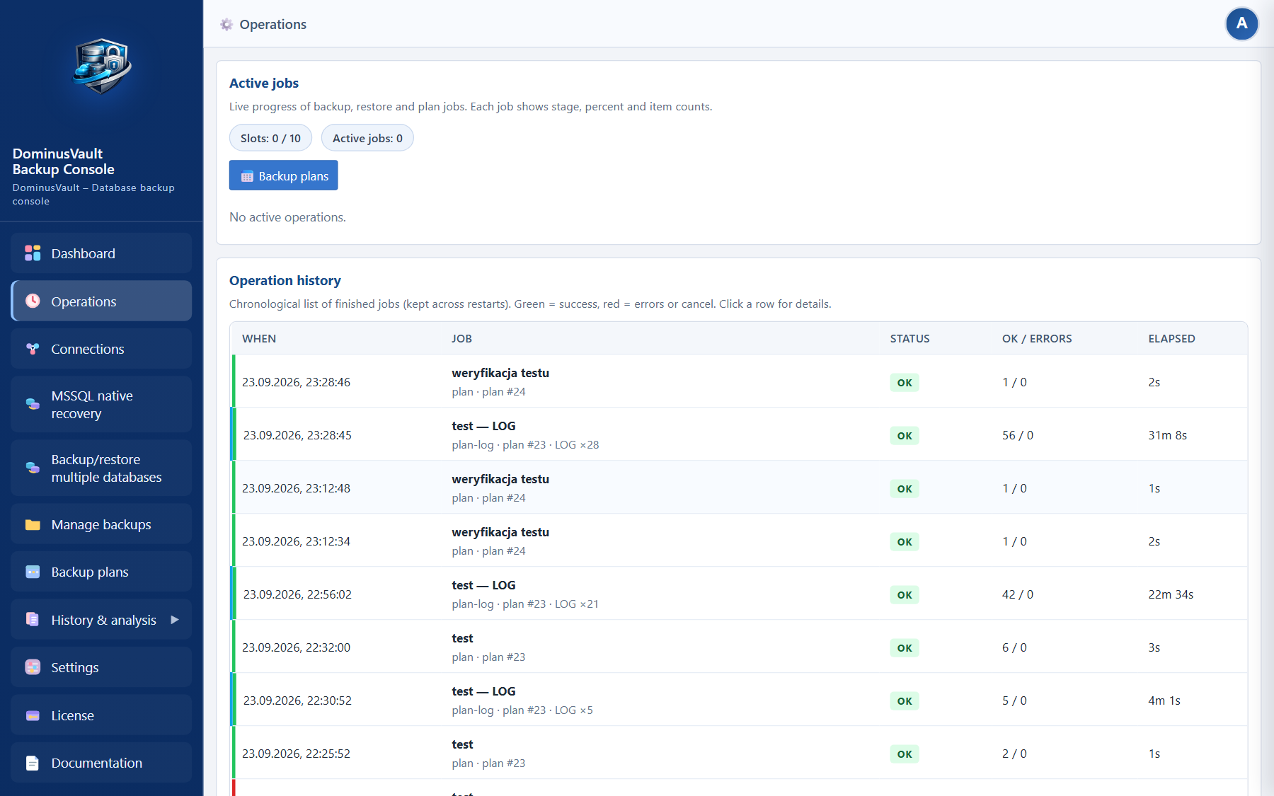Screen dimensions: 1274x796
Task: Click the MSSQL native recovery icon
Action: [x=33, y=404]
